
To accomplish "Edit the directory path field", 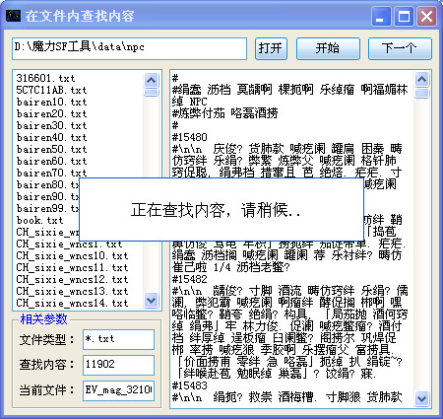I will [129, 48].
